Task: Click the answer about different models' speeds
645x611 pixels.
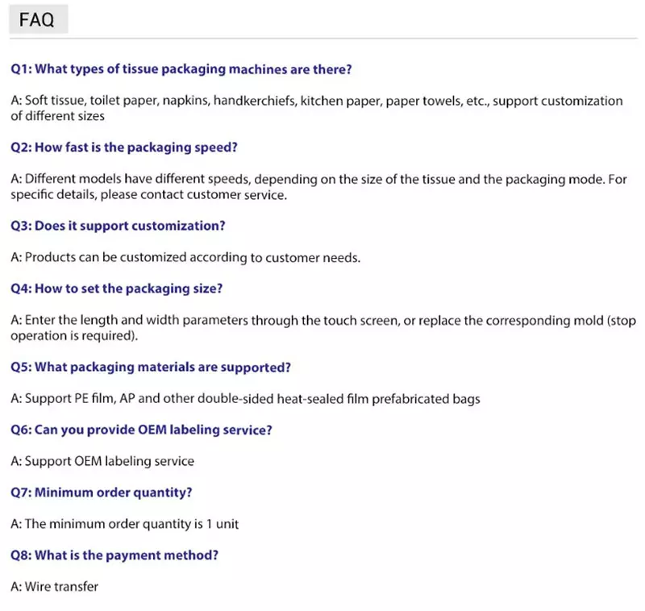Action: 318,179
